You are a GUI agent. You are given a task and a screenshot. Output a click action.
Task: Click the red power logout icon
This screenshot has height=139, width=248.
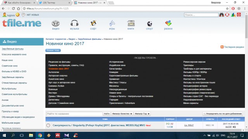(239, 15)
